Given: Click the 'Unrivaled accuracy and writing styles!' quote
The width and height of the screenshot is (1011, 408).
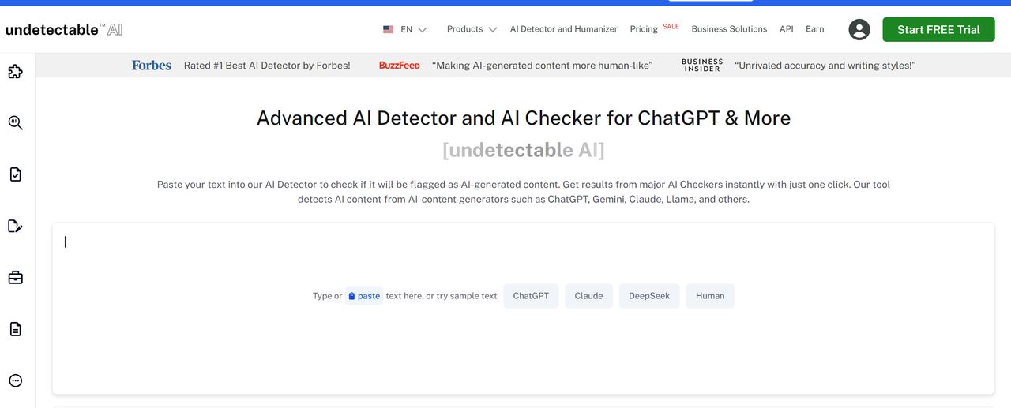Looking at the screenshot, I should tap(825, 66).
